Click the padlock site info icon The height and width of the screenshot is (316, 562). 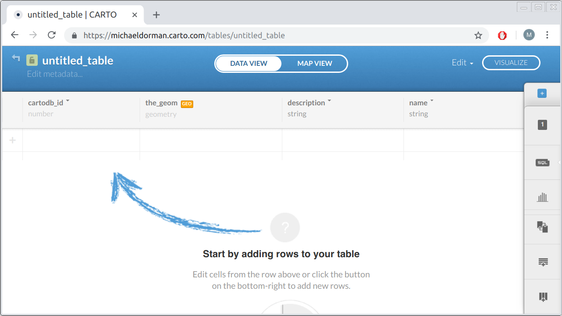74,36
